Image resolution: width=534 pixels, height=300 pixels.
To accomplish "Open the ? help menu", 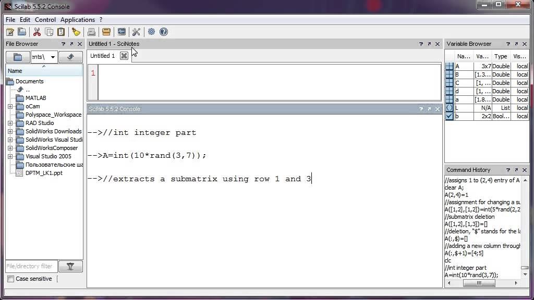I will click(101, 20).
